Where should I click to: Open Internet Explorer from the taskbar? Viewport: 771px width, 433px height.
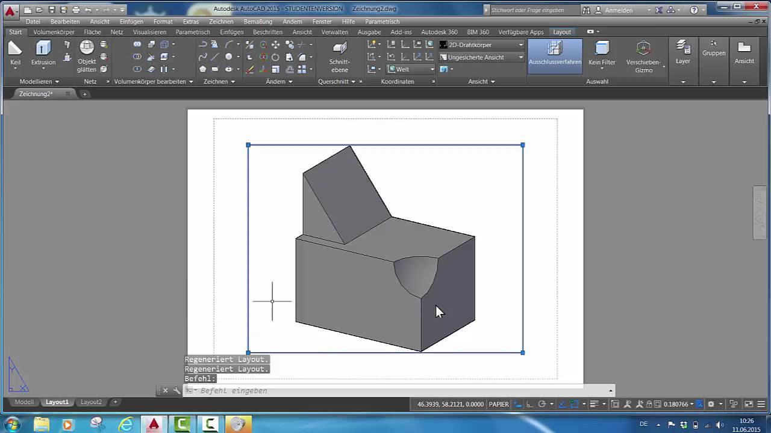pyautogui.click(x=125, y=424)
